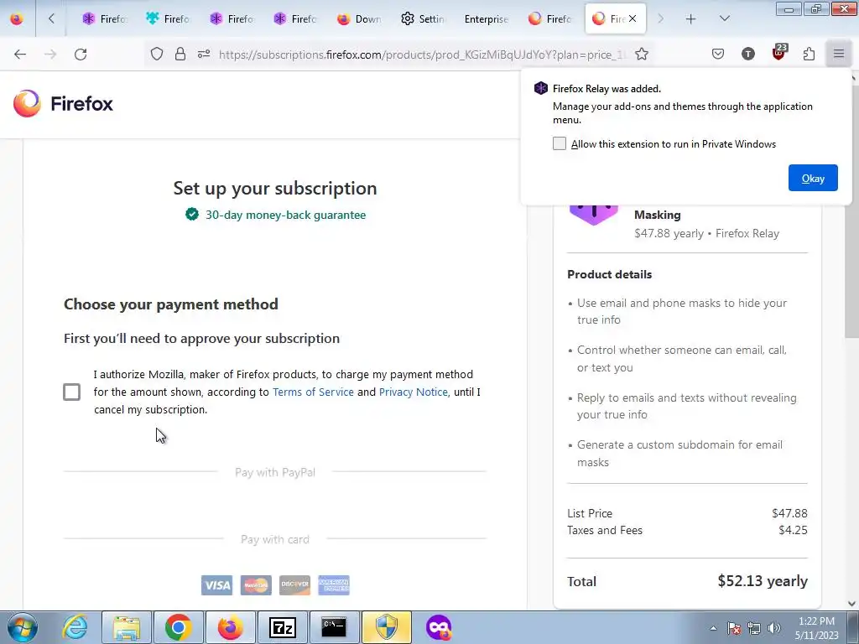Open the Privacy Notice link
Screen dimensions: 859x644
point(413,392)
